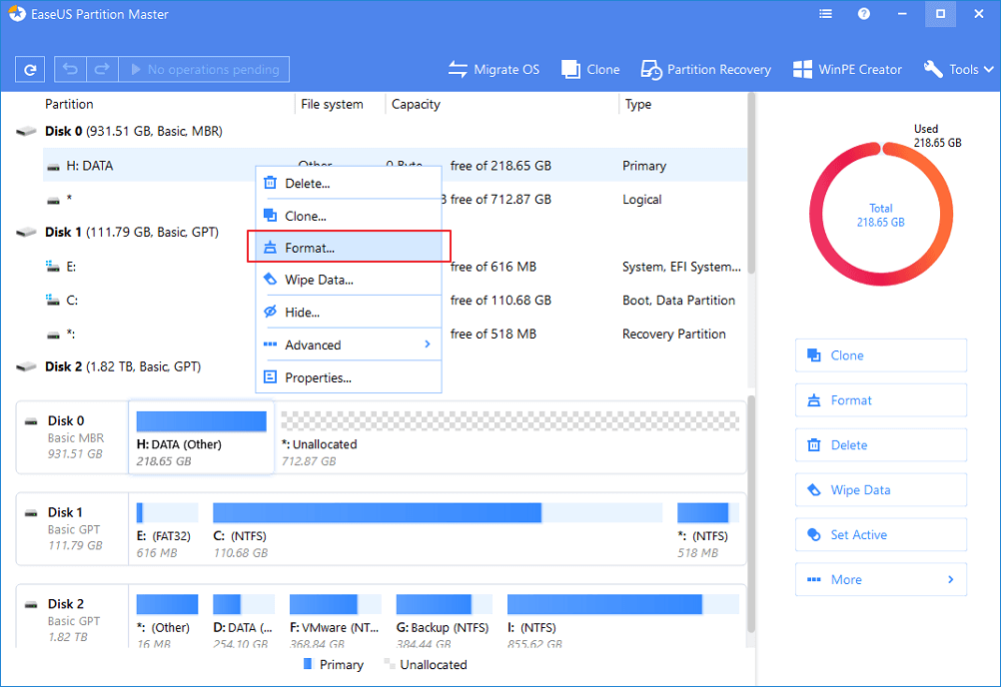Select the 518 MB NTFS block

[707, 529]
